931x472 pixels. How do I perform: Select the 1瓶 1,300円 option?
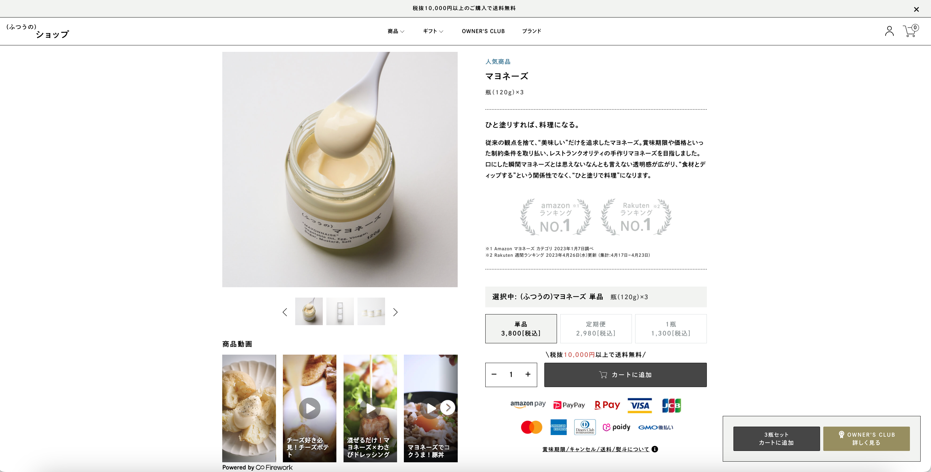(x=671, y=329)
